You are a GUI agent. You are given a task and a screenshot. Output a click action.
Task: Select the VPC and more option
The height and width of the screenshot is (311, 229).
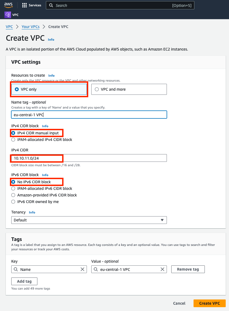click(96, 89)
